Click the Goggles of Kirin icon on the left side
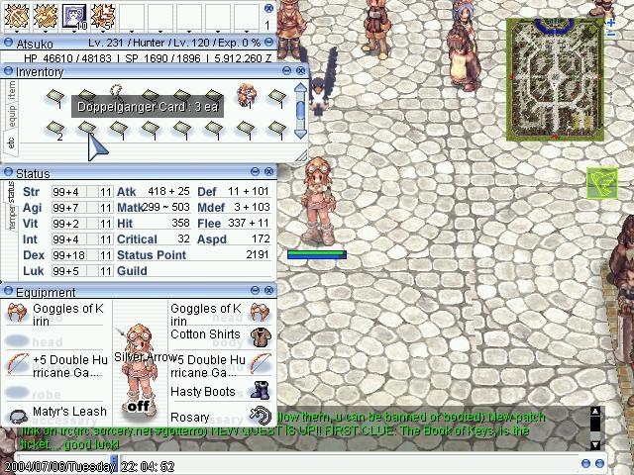Image resolution: width=634 pixels, height=475 pixels. [17, 313]
